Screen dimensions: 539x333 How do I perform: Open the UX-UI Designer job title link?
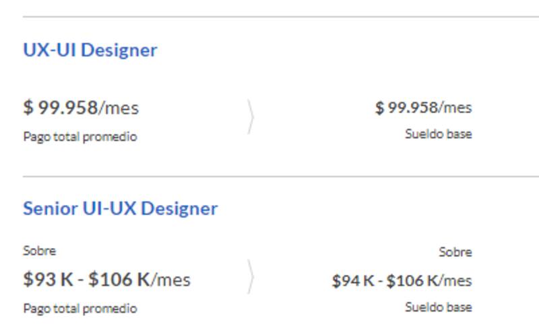click(x=90, y=51)
